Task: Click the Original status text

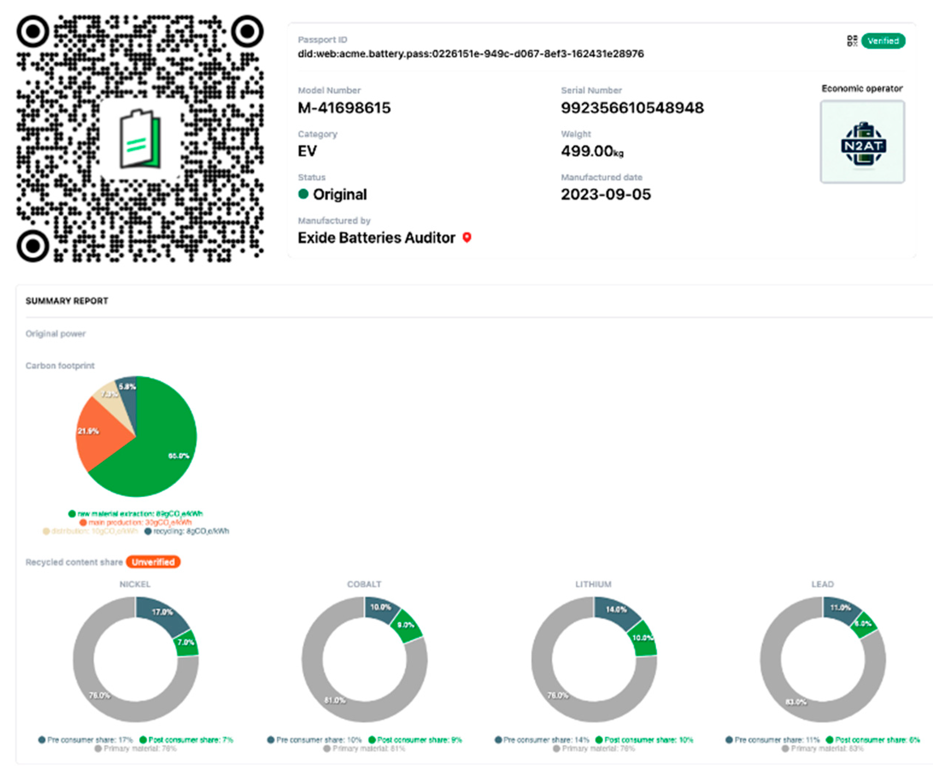Action: tap(340, 194)
